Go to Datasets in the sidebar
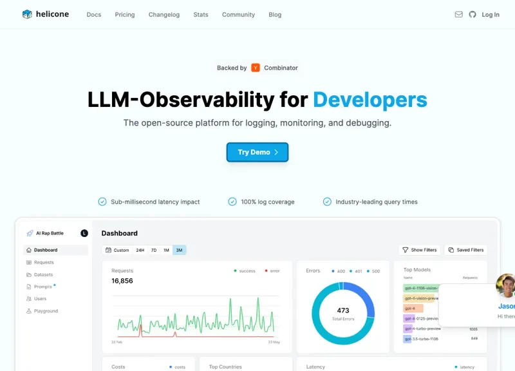515x371 pixels. click(55, 275)
